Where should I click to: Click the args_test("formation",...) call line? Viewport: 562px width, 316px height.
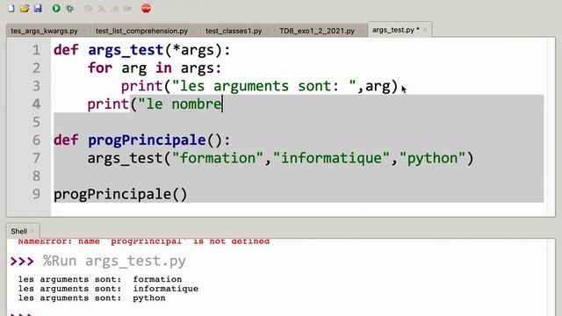(x=281, y=158)
